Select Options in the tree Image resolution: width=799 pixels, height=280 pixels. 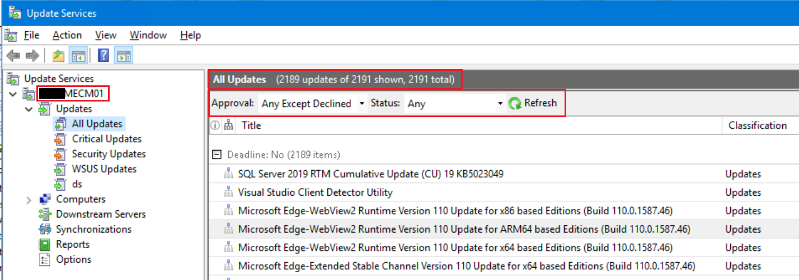click(73, 259)
